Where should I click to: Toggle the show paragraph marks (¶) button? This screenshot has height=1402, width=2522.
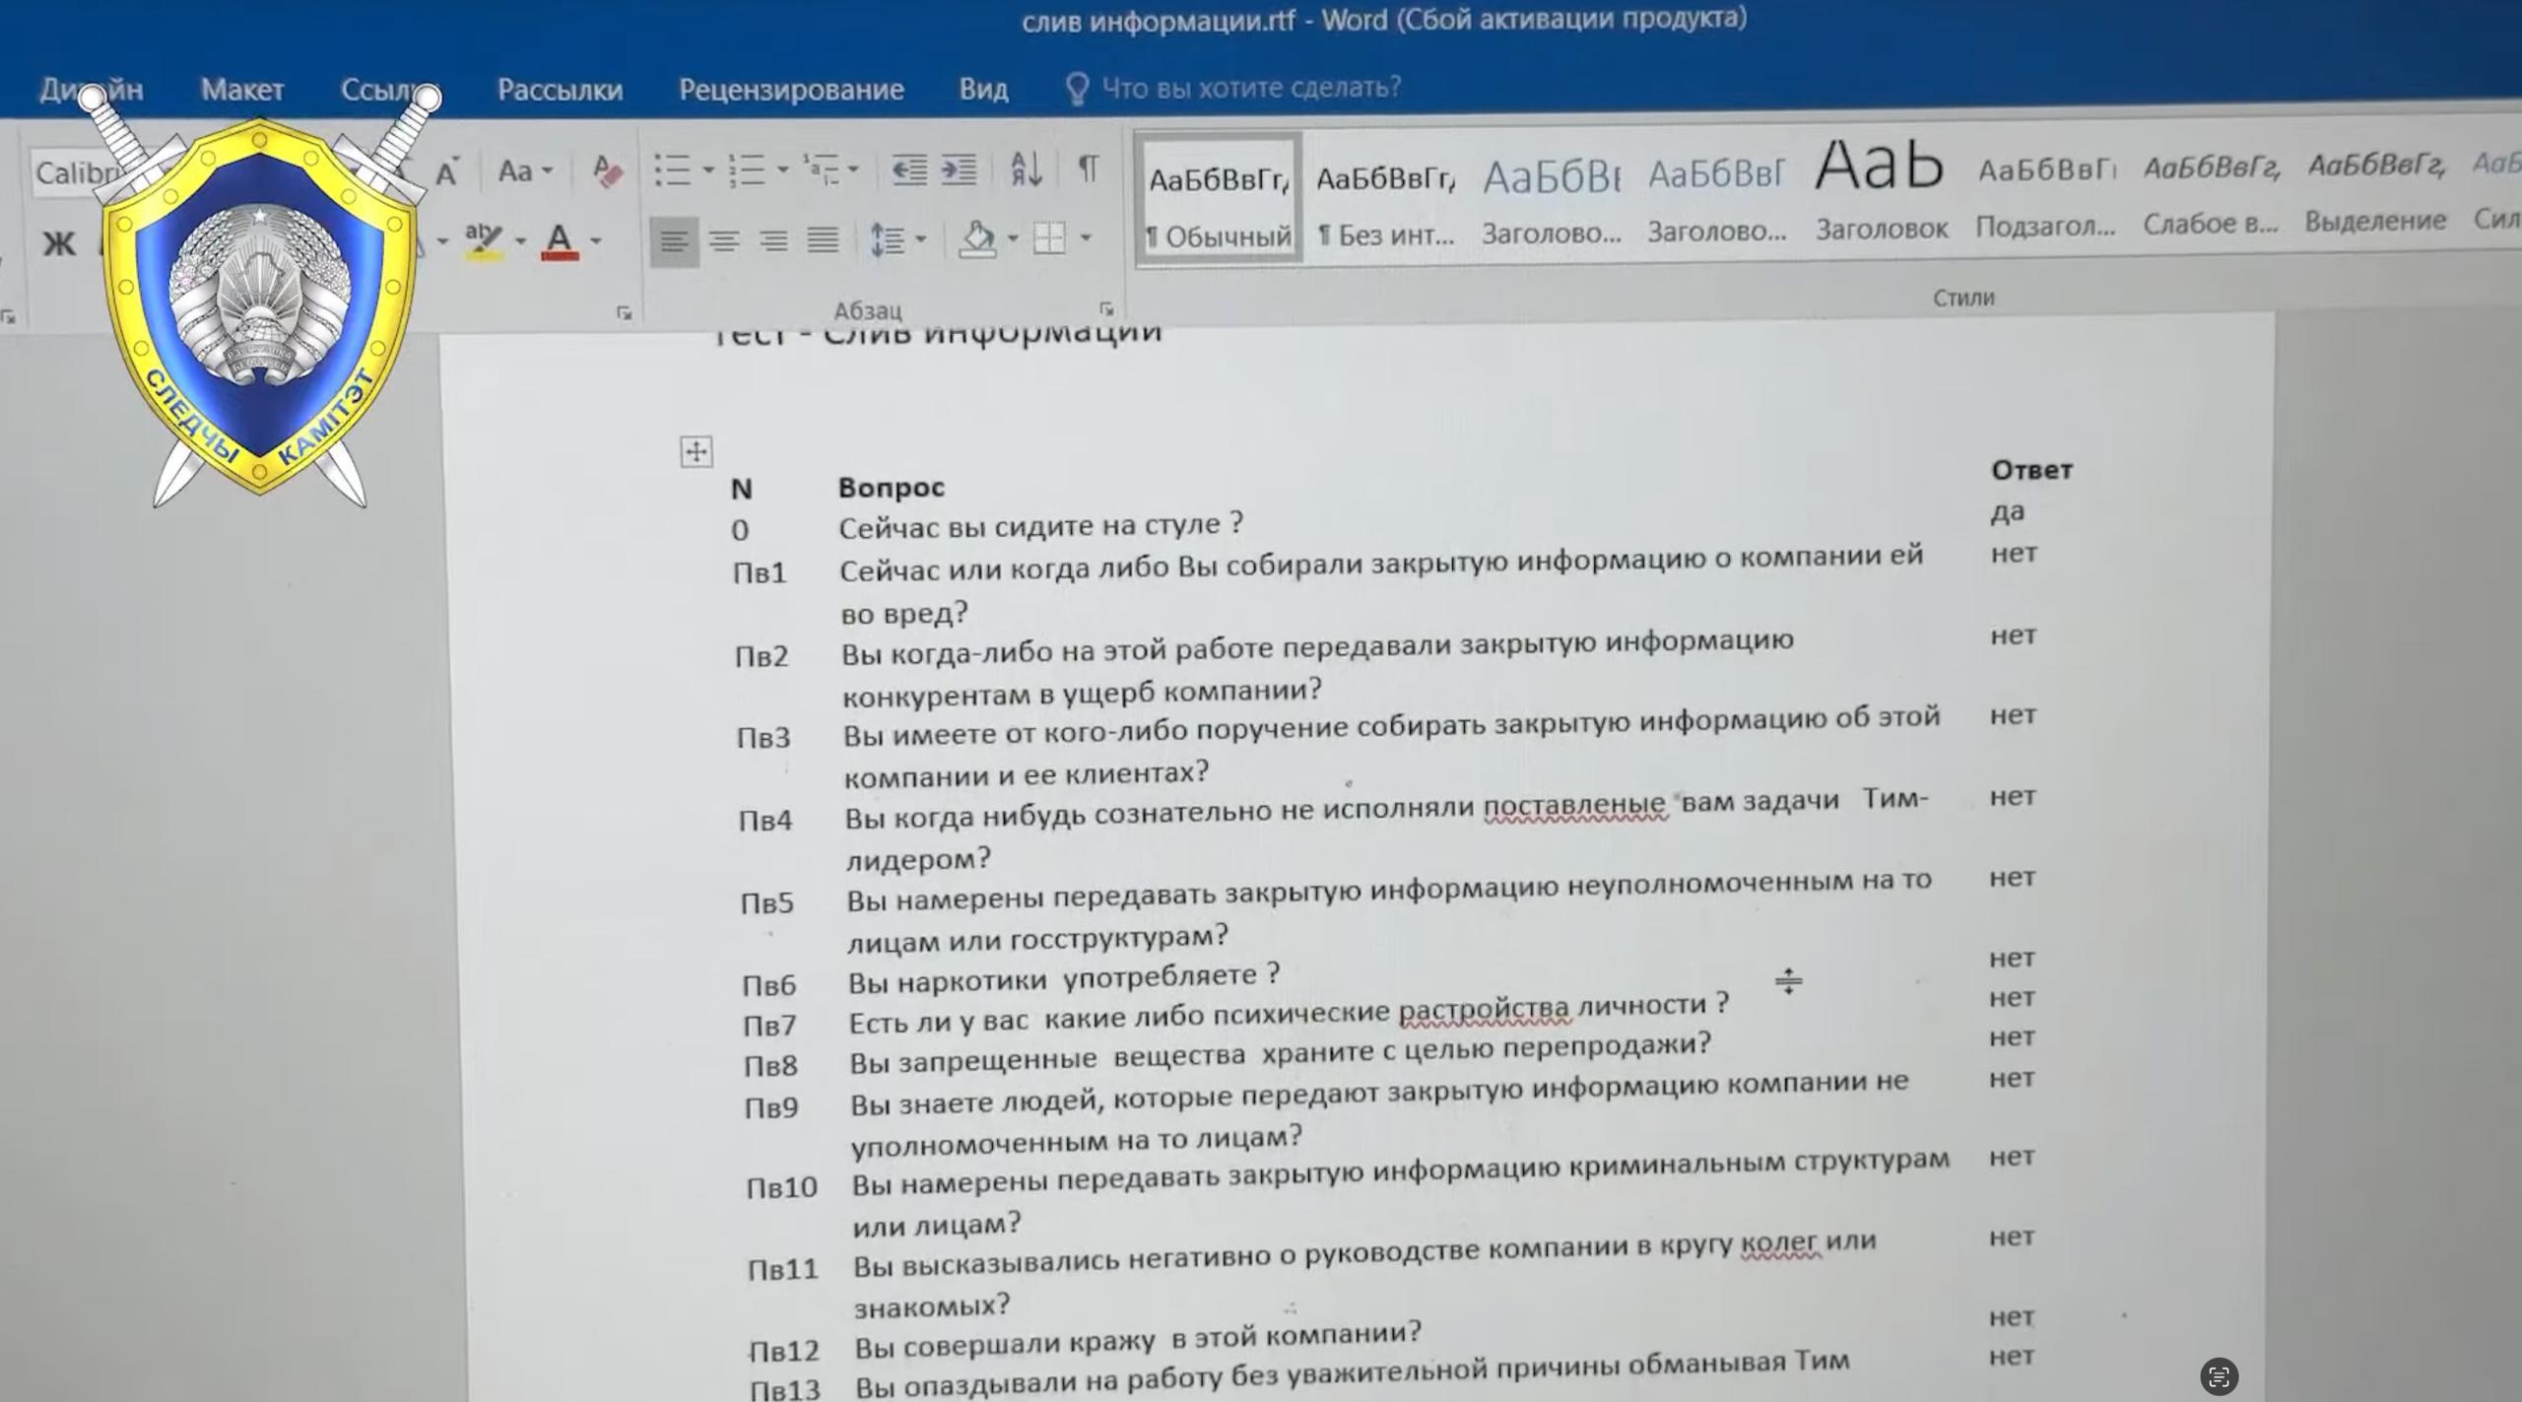[1088, 168]
